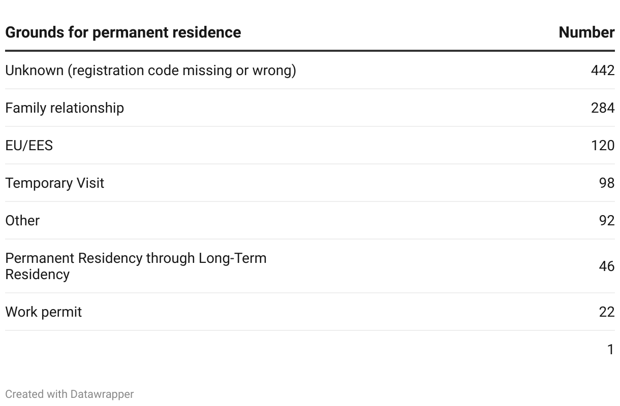The image size is (620, 406).
Task: Open the Created with Datawrapper link
Action: [70, 394]
